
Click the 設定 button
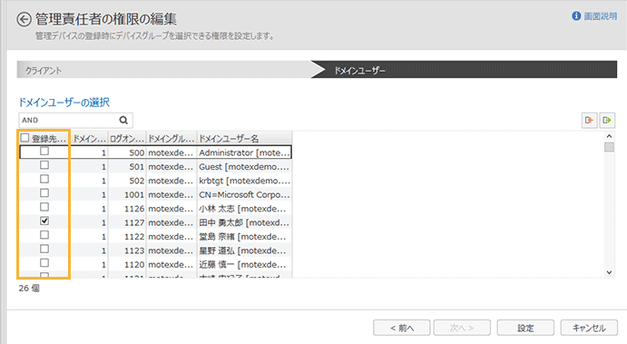coord(525,328)
